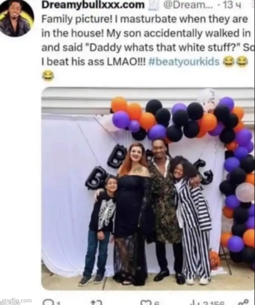Click the reply count number 1
Image resolution: width=255 pixels, height=305 pixels.
58,303
